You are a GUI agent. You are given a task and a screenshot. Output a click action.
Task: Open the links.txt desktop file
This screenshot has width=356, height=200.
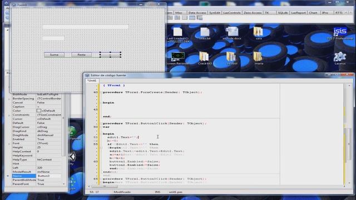[205, 33]
